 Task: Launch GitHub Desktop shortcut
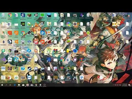tap(75, 60)
